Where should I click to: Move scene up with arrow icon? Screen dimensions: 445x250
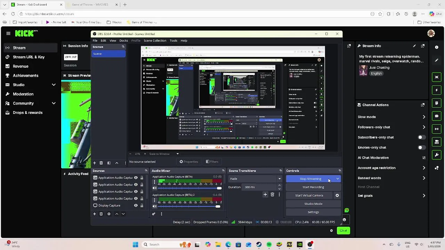pos(117,163)
